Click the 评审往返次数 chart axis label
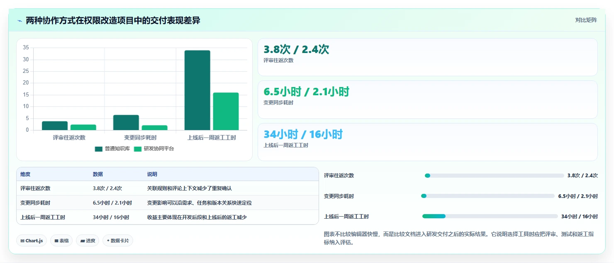Image resolution: width=614 pixels, height=263 pixels. coord(69,138)
